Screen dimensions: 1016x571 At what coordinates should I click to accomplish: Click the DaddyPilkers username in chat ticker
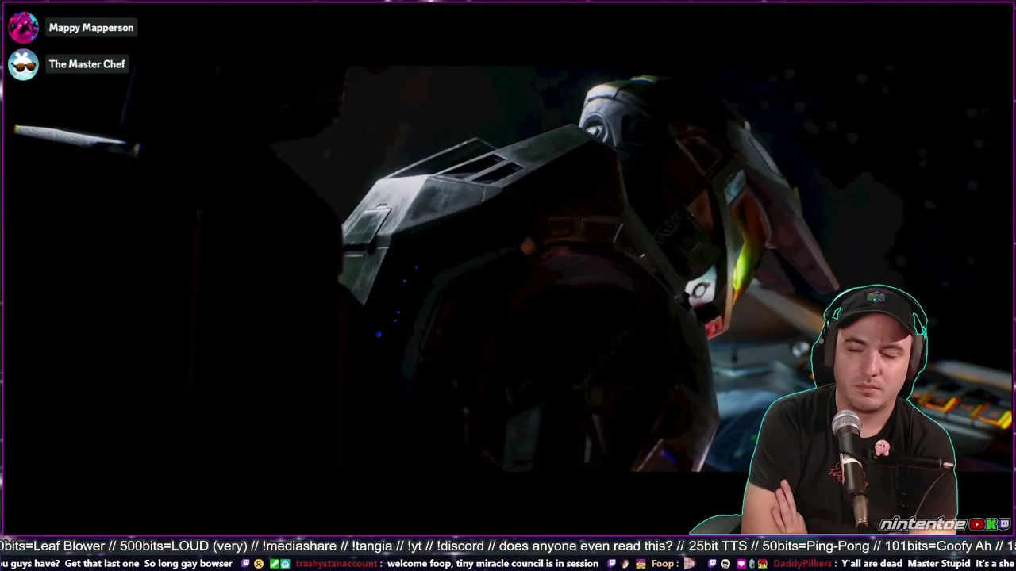click(802, 564)
